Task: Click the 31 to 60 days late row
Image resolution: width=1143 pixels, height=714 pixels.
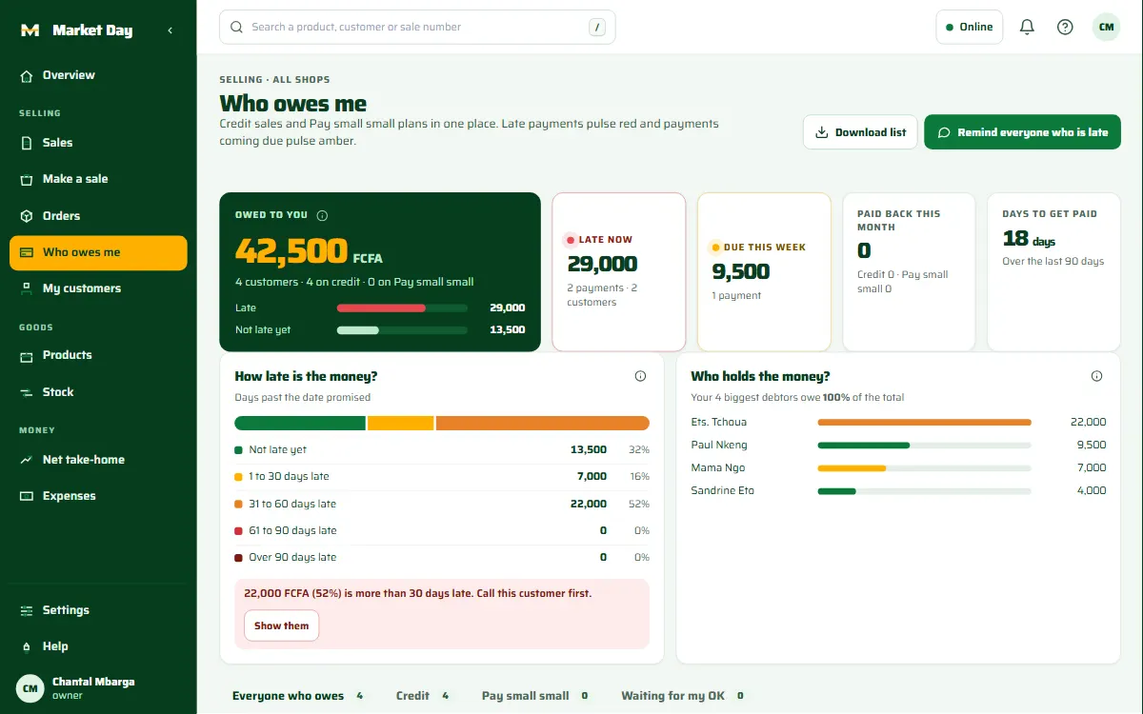Action: coord(442,504)
